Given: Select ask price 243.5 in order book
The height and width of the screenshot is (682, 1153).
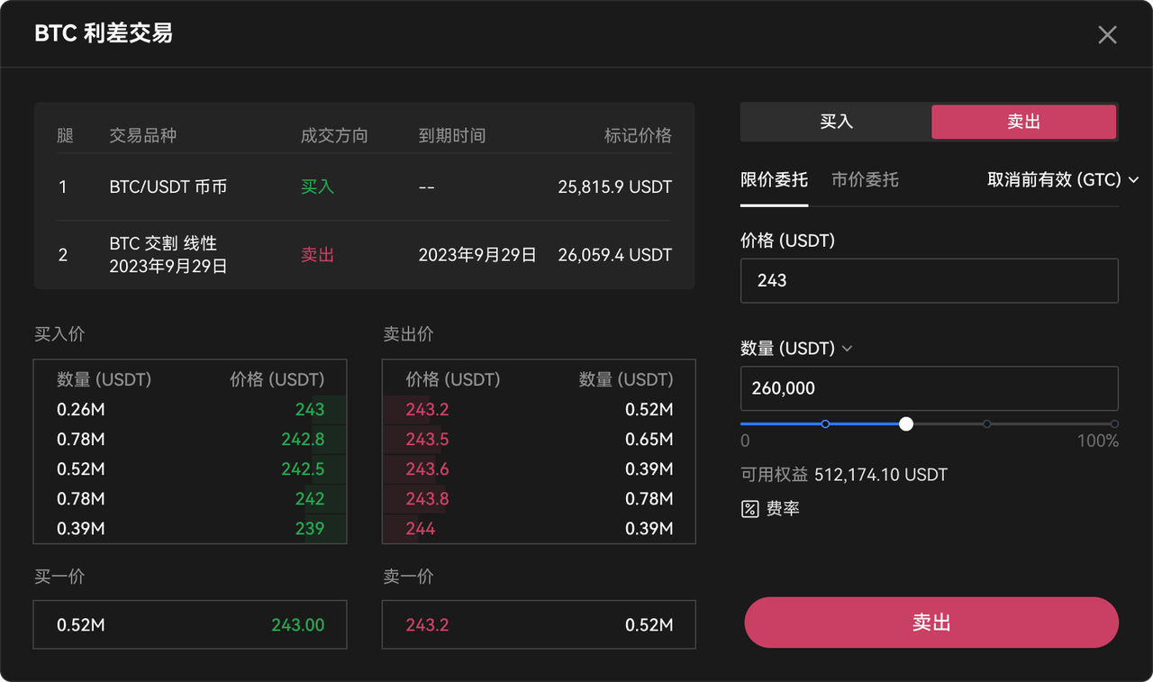Looking at the screenshot, I should tap(427, 440).
